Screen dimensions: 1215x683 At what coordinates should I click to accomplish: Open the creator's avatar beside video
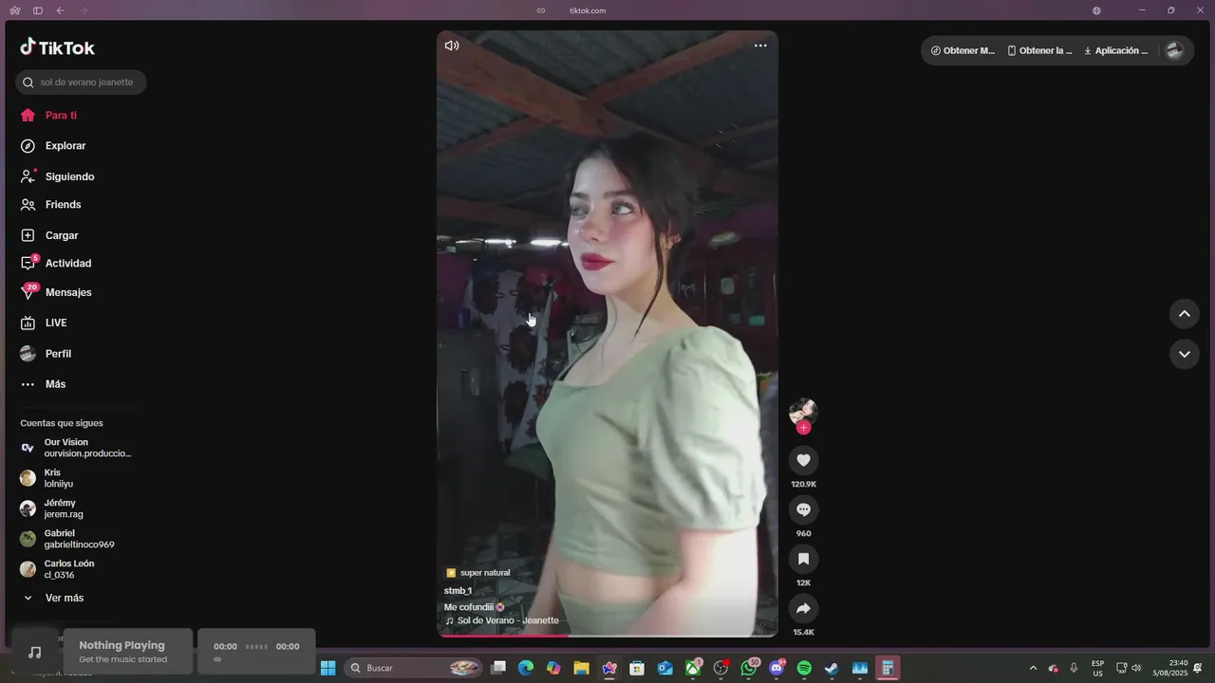click(x=803, y=411)
